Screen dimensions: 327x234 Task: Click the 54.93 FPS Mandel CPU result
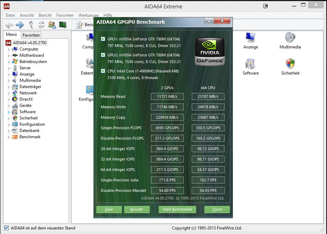point(208,190)
